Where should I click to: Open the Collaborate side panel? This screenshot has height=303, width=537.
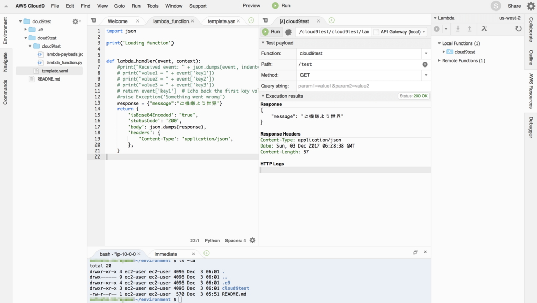[531, 30]
